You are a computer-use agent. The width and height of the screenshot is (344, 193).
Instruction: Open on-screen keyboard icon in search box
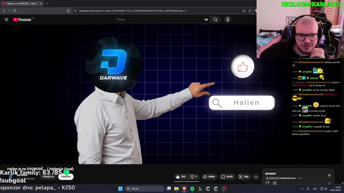click(206, 20)
